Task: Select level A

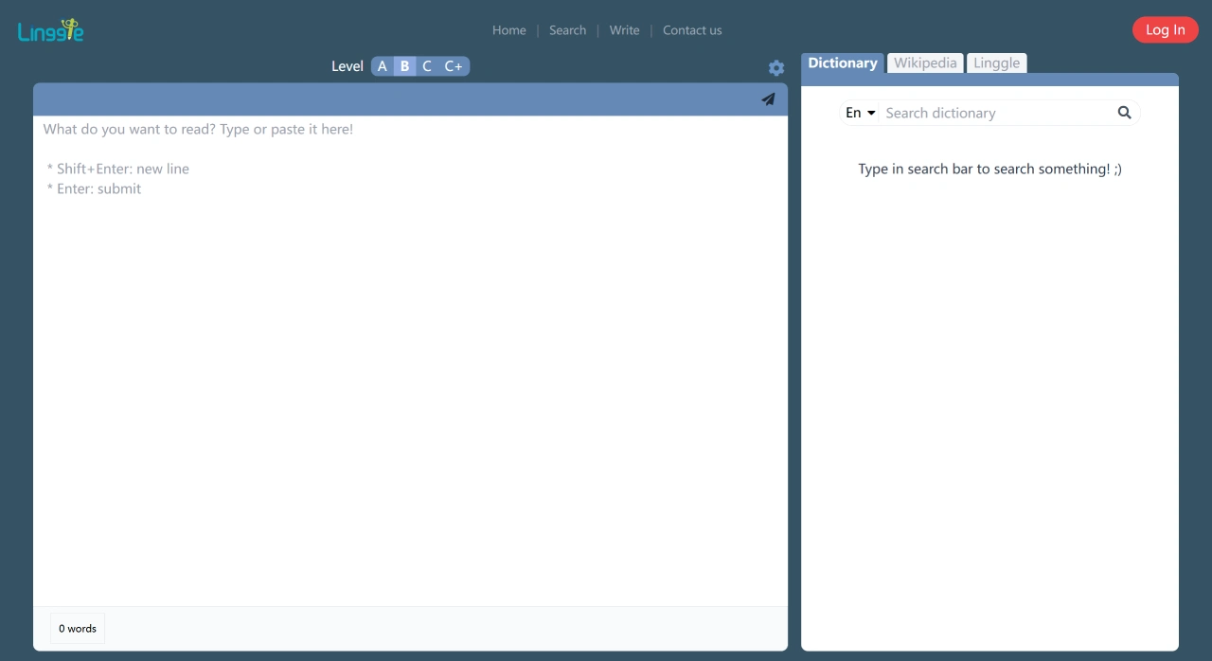Action: pos(383,66)
